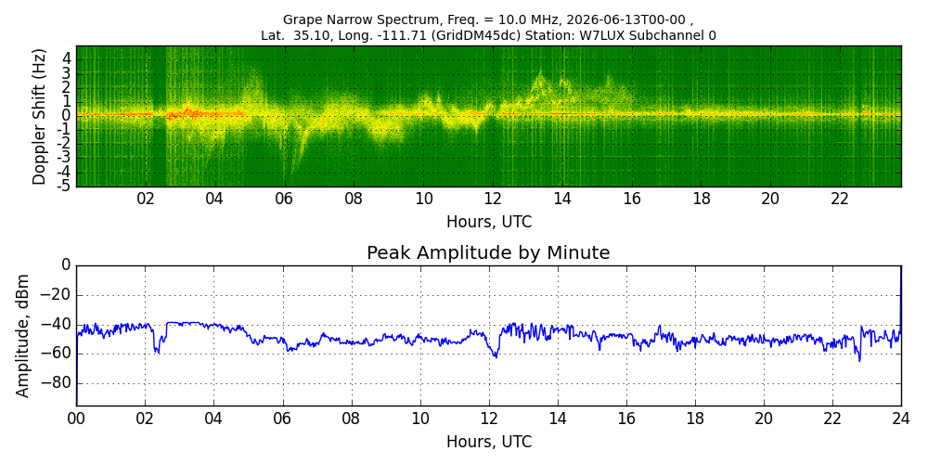The image size is (928, 464).
Task: Click the 16 hour tick below the spectrogram
Action: (631, 200)
